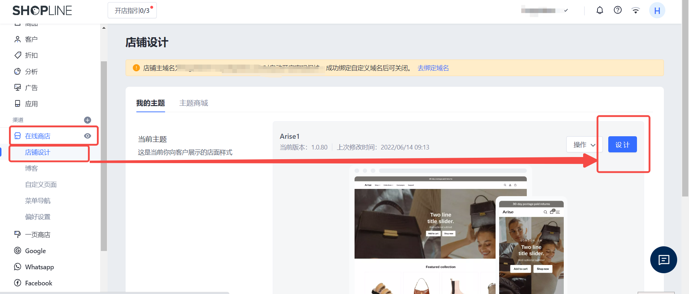Switch to the 我的主题 tab
Viewport: 689px width, 294px height.
pos(151,103)
